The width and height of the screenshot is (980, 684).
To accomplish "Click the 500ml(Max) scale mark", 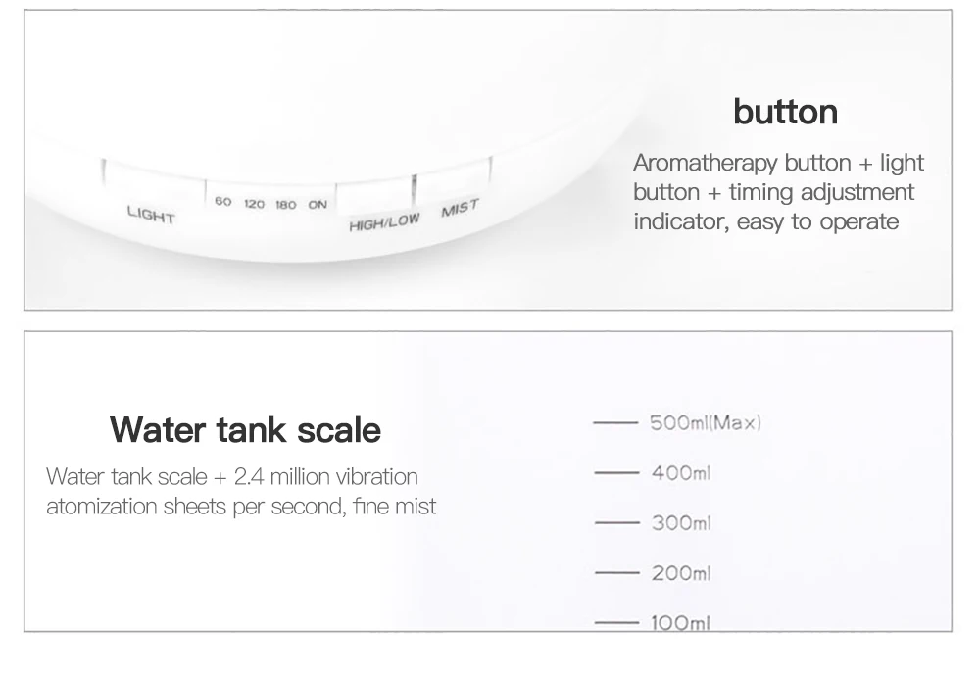I will (x=706, y=423).
